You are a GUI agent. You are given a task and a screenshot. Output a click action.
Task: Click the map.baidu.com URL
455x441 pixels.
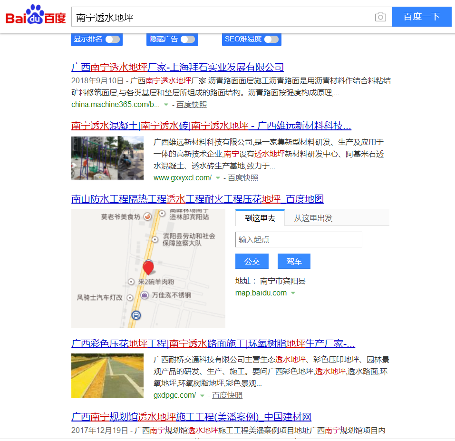(x=261, y=293)
